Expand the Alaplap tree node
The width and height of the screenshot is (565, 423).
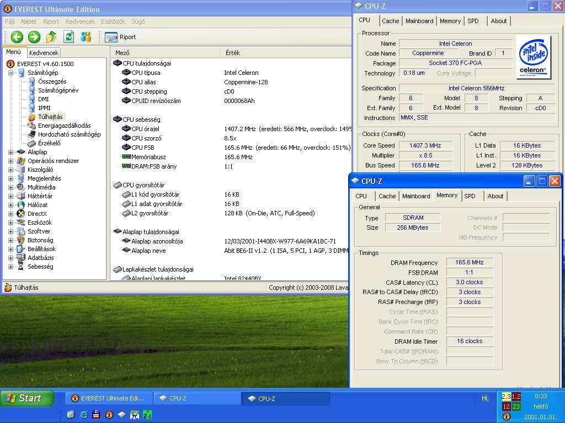[x=11, y=152]
